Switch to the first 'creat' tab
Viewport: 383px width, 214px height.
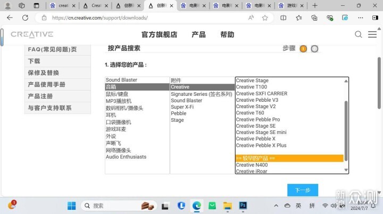(63, 6)
